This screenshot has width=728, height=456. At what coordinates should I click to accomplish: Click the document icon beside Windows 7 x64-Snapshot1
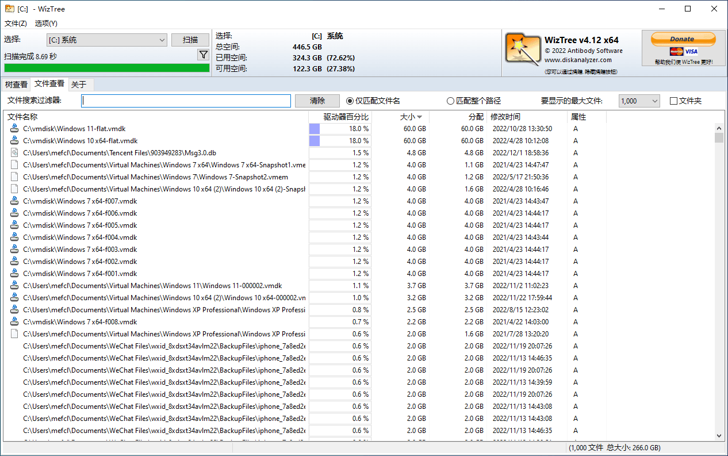13,164
